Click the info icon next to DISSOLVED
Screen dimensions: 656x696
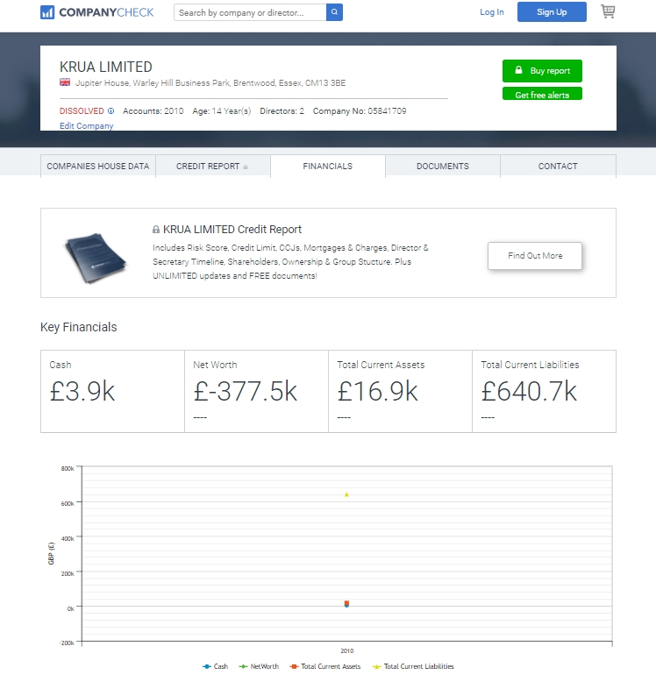click(x=111, y=111)
